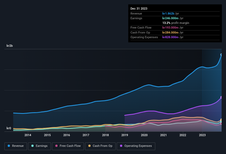Click the Revenue row label in tooltip
This screenshot has width=226, height=154.
pos(136,13)
